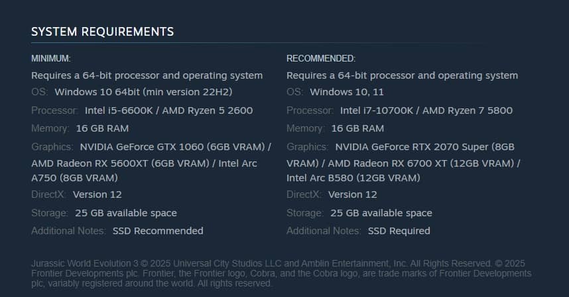Click the RECOMMENDED section label
The image size is (569, 297).
321,59
